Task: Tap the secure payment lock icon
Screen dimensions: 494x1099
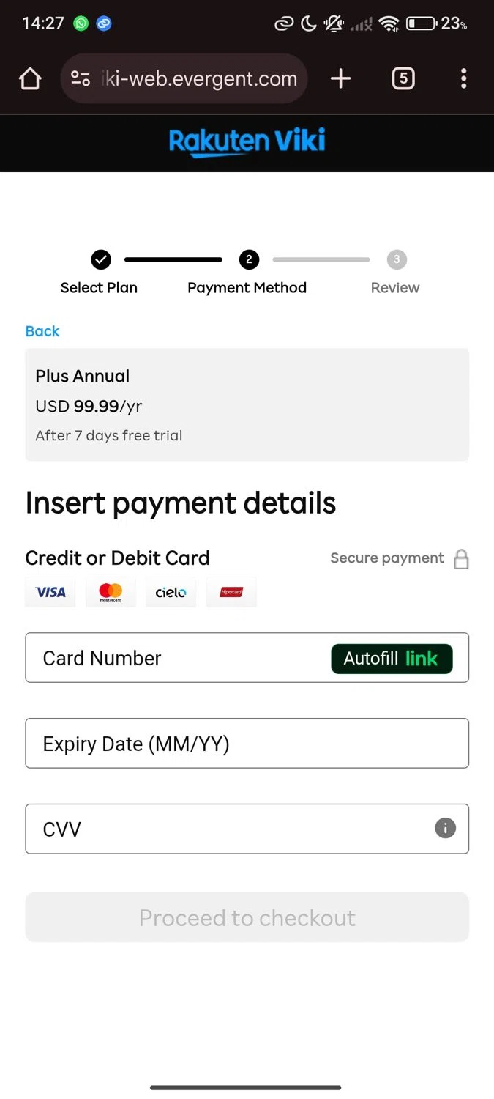Action: pos(461,560)
